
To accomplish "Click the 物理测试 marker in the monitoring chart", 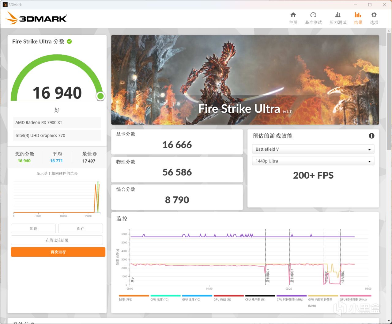I will (x=326, y=277).
